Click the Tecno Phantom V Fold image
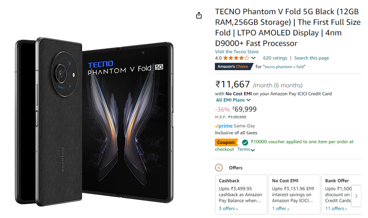The height and width of the screenshot is (218, 368). [x=94, y=122]
